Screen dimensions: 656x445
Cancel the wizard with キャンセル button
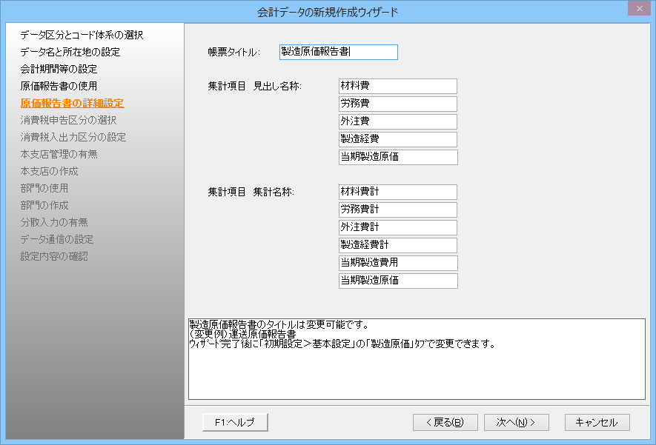coord(597,422)
